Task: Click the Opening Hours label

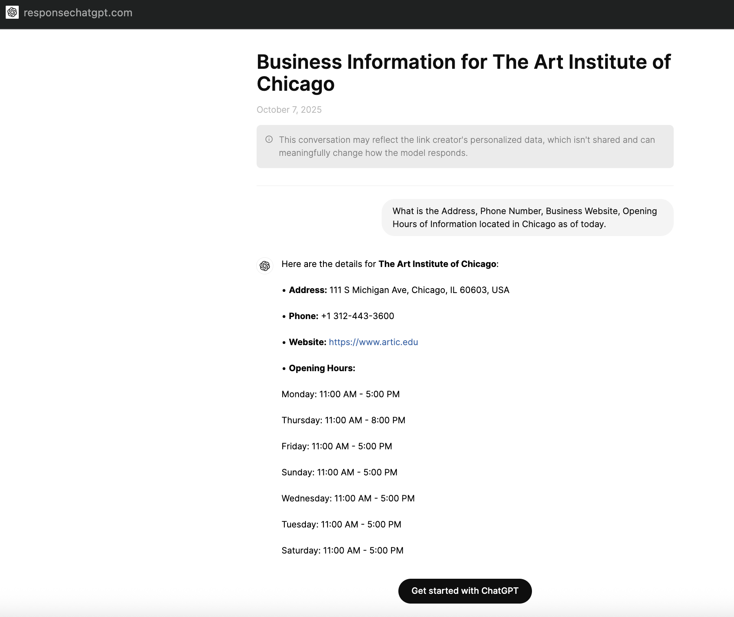Action: (x=322, y=368)
